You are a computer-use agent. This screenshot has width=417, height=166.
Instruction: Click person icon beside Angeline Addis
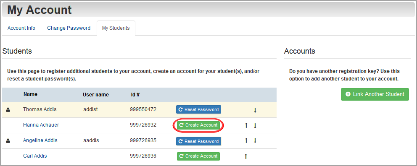point(8,141)
